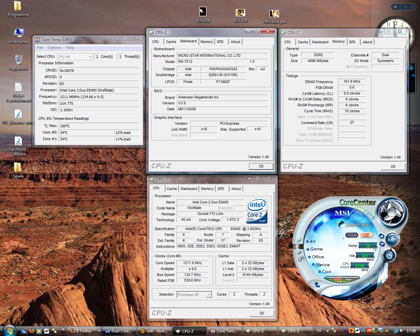Switch to the 'Core Tem...' taskbar button
The height and width of the screenshot is (336, 420).
click(x=225, y=331)
